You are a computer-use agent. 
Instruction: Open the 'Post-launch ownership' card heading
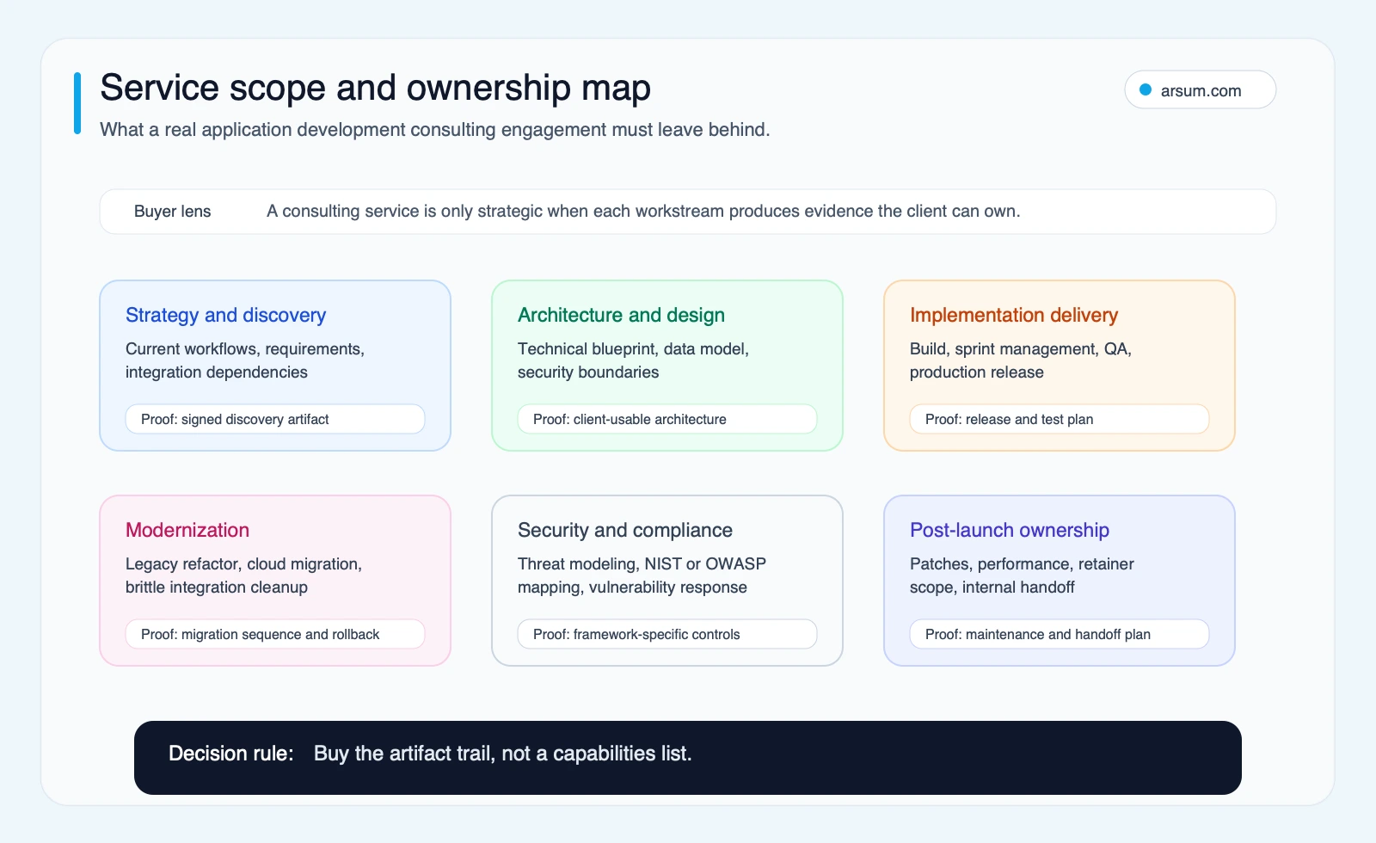pyautogui.click(x=1010, y=530)
